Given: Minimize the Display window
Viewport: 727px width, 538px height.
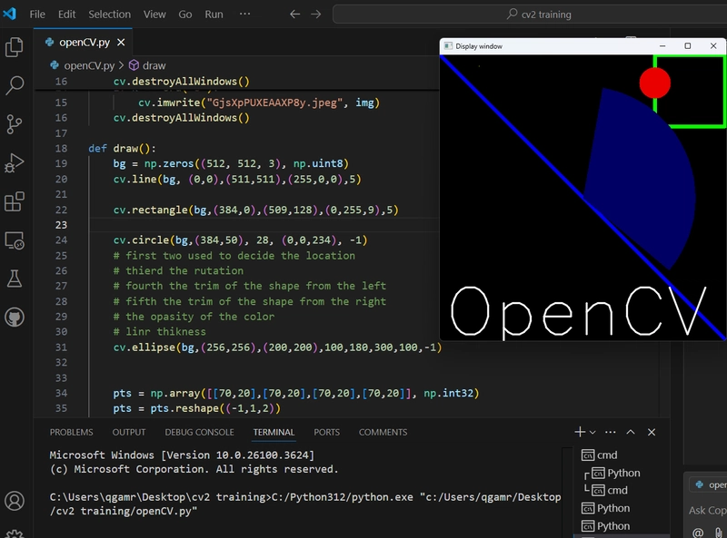Looking at the screenshot, I should tap(662, 46).
